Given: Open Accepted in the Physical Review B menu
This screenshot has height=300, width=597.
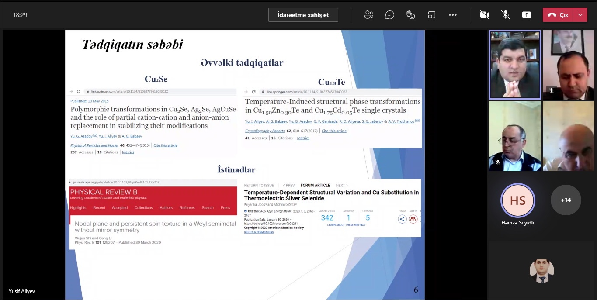Looking at the screenshot, I should point(120,208).
